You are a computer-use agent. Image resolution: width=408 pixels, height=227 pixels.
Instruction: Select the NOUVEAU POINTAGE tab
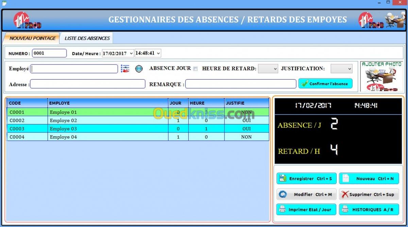tap(32, 38)
